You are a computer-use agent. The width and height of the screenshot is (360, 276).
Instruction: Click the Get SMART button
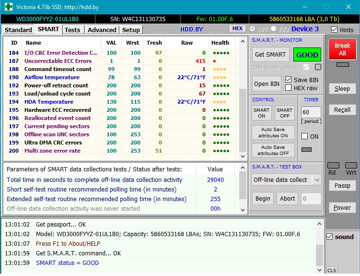[270, 54]
